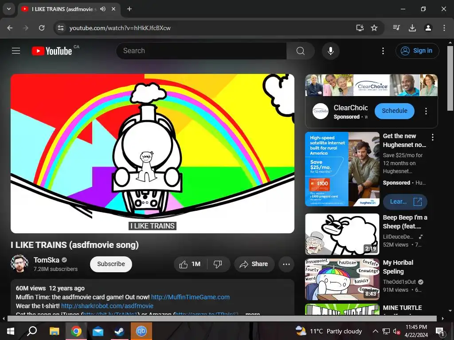Go forward in browser history
This screenshot has width=454, height=340.
pyautogui.click(x=26, y=28)
